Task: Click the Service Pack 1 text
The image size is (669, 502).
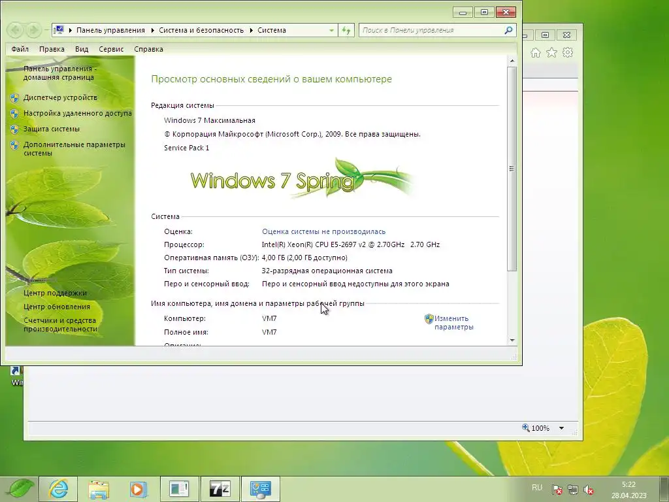Action: point(186,148)
